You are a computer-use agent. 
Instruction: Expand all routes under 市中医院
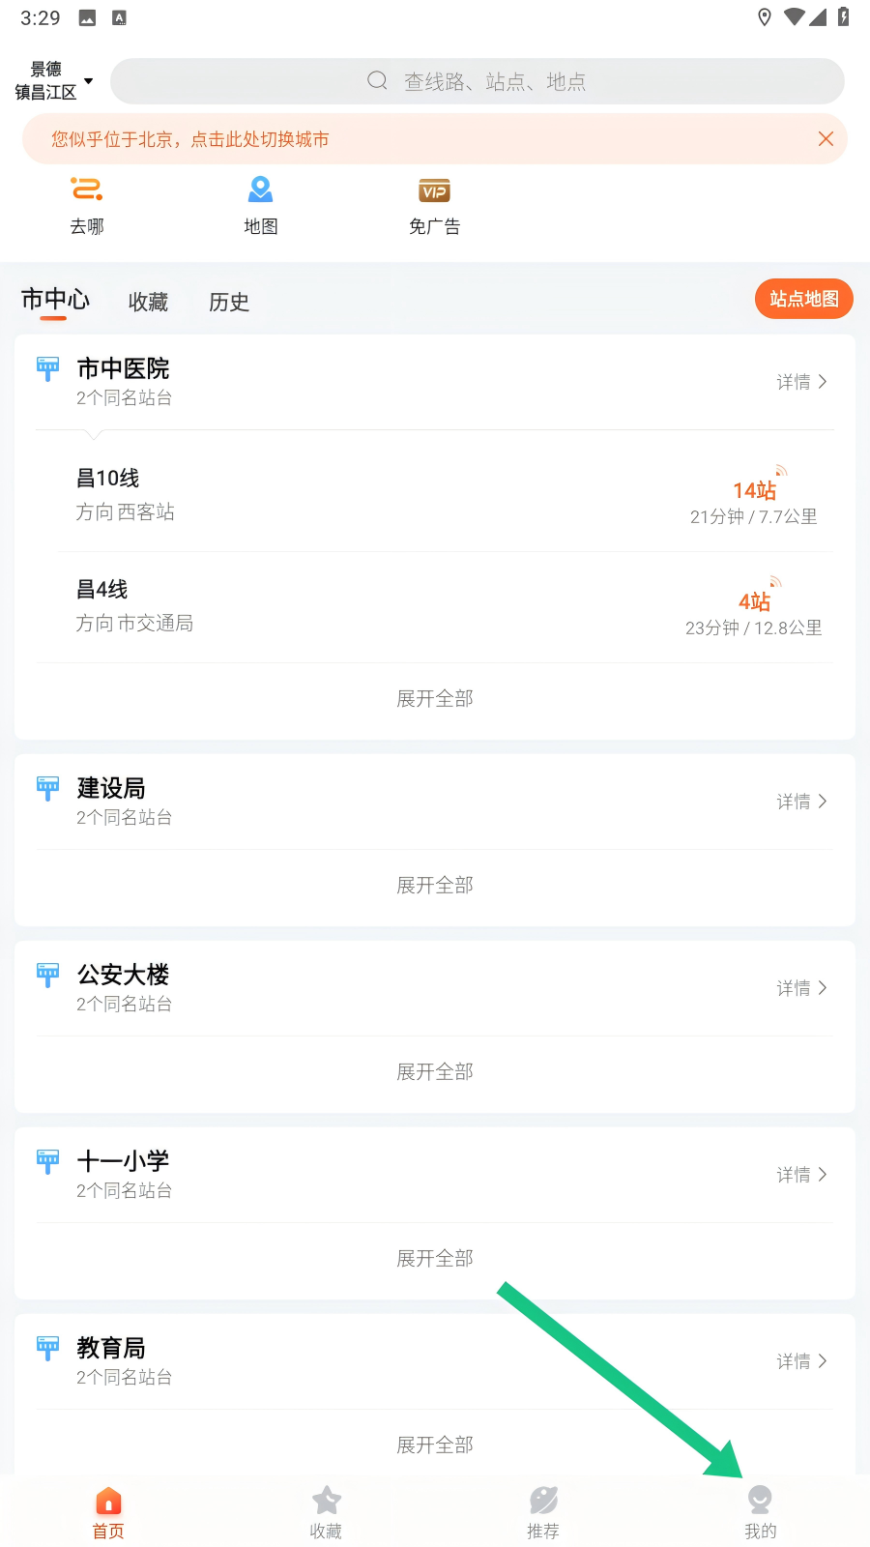435,698
